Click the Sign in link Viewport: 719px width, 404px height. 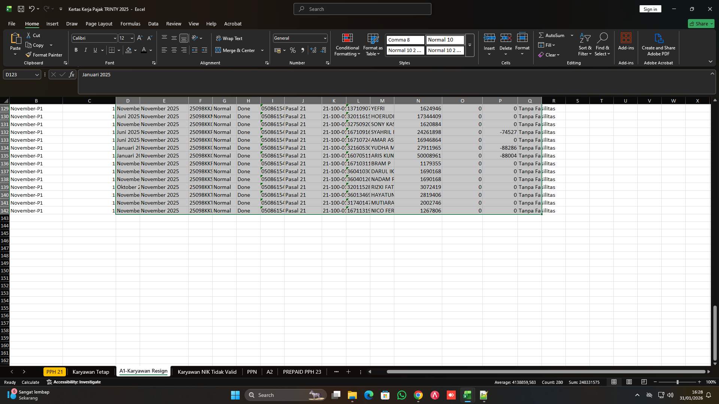(650, 9)
